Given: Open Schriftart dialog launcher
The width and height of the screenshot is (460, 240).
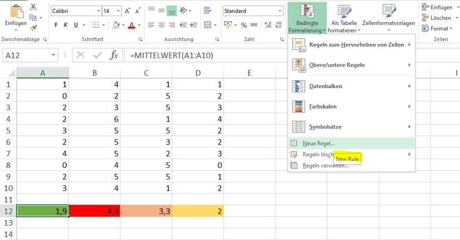Looking at the screenshot, I should pos(140,39).
